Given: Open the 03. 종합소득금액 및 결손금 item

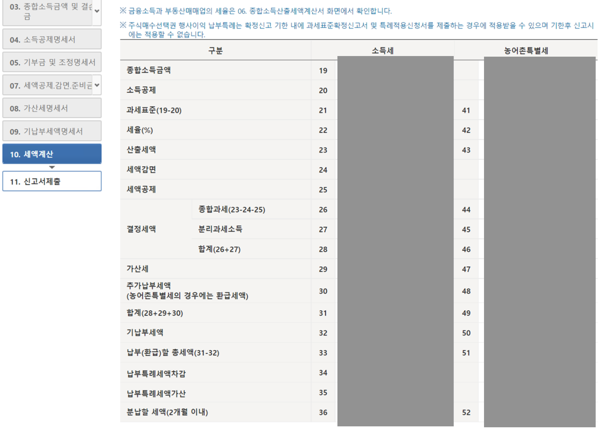Looking at the screenshot, I should pos(48,11).
